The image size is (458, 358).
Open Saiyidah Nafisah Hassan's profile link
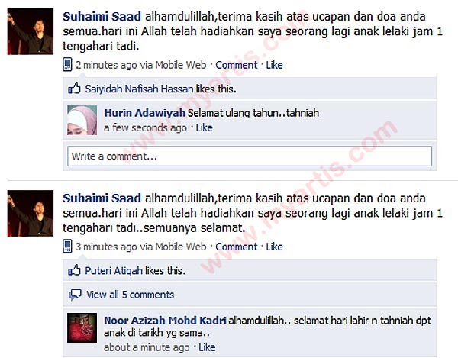tap(139, 89)
